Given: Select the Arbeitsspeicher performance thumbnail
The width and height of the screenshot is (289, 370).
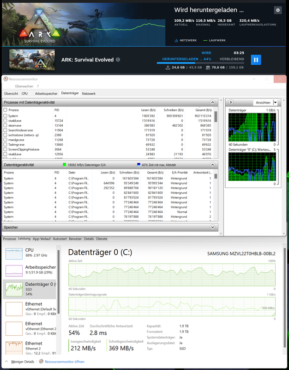Looking at the screenshot, I should (x=14, y=271).
